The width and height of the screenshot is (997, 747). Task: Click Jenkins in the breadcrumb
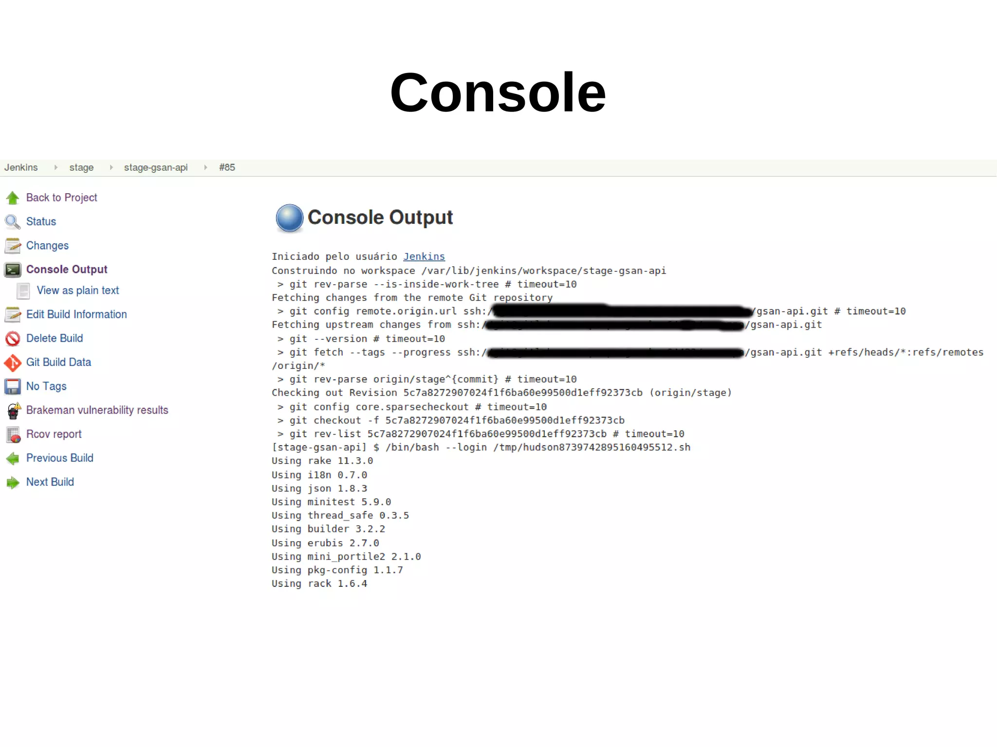click(x=21, y=167)
